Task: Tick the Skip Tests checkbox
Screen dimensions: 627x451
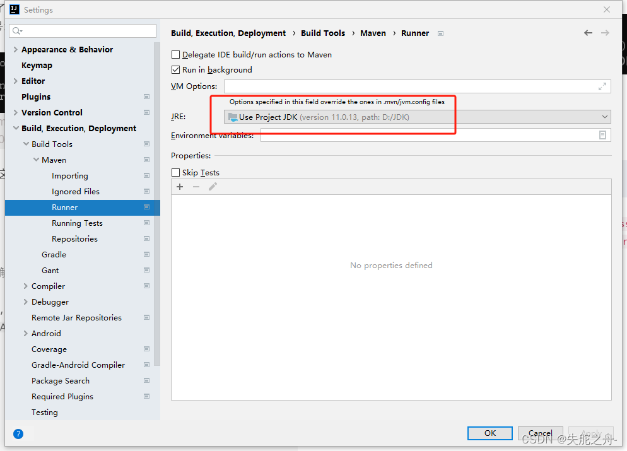Action: tap(175, 172)
